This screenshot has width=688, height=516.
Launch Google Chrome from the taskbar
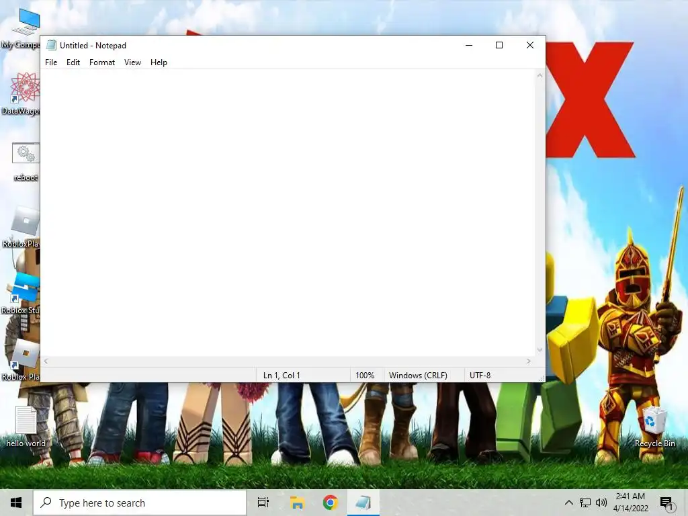331,503
